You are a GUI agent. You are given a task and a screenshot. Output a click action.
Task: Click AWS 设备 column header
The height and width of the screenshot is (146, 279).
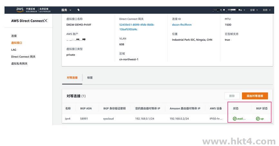tap(216, 108)
